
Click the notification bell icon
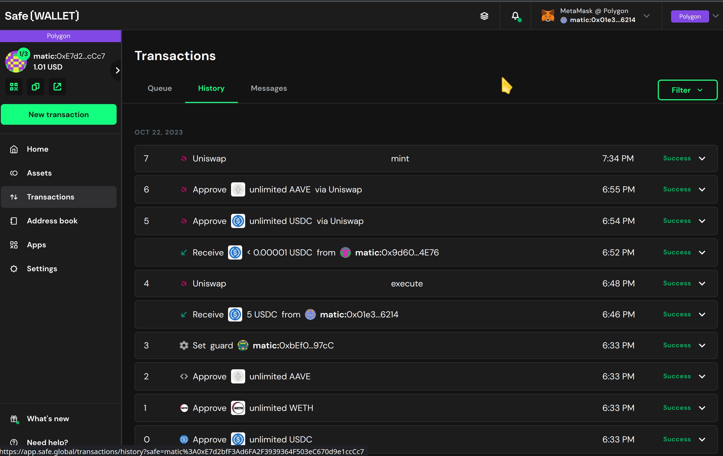515,16
